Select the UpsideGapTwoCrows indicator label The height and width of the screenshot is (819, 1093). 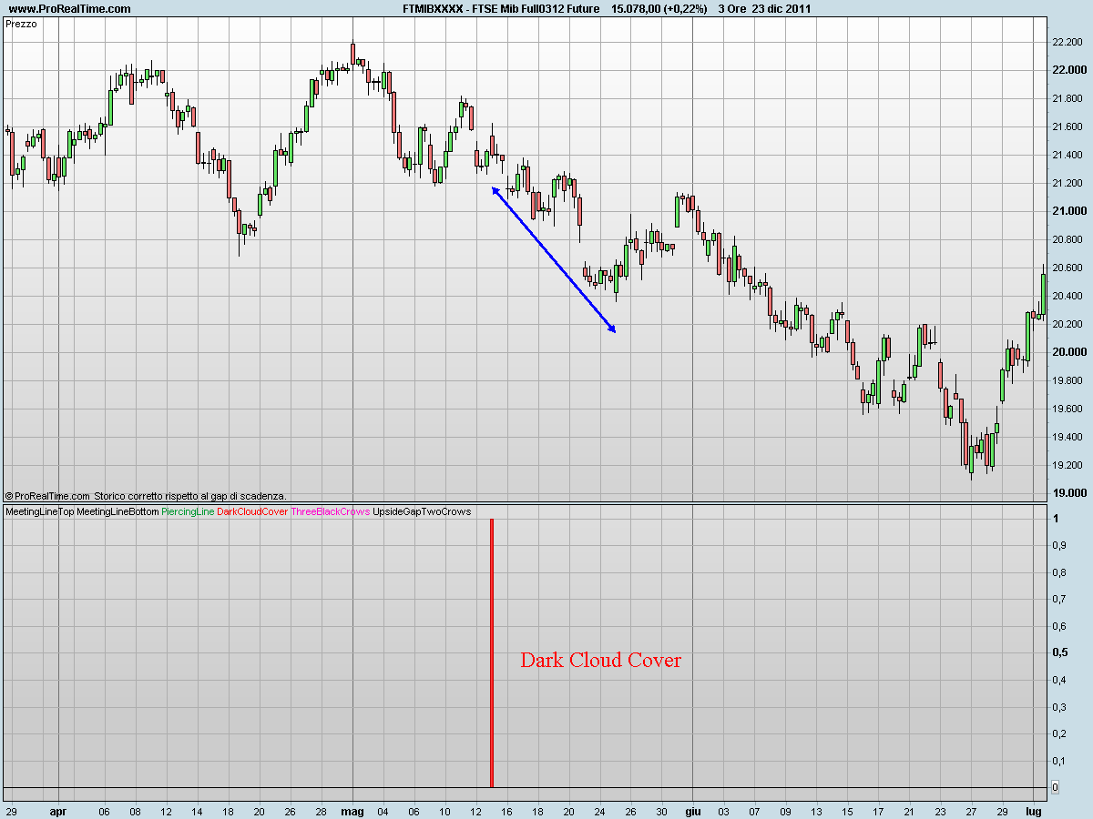(x=422, y=512)
